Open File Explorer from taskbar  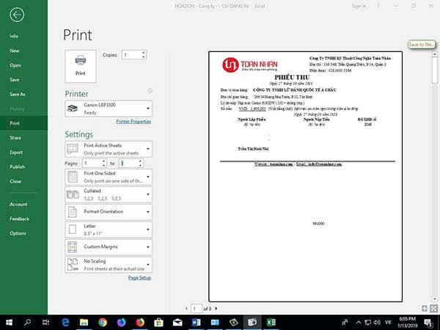(84, 322)
